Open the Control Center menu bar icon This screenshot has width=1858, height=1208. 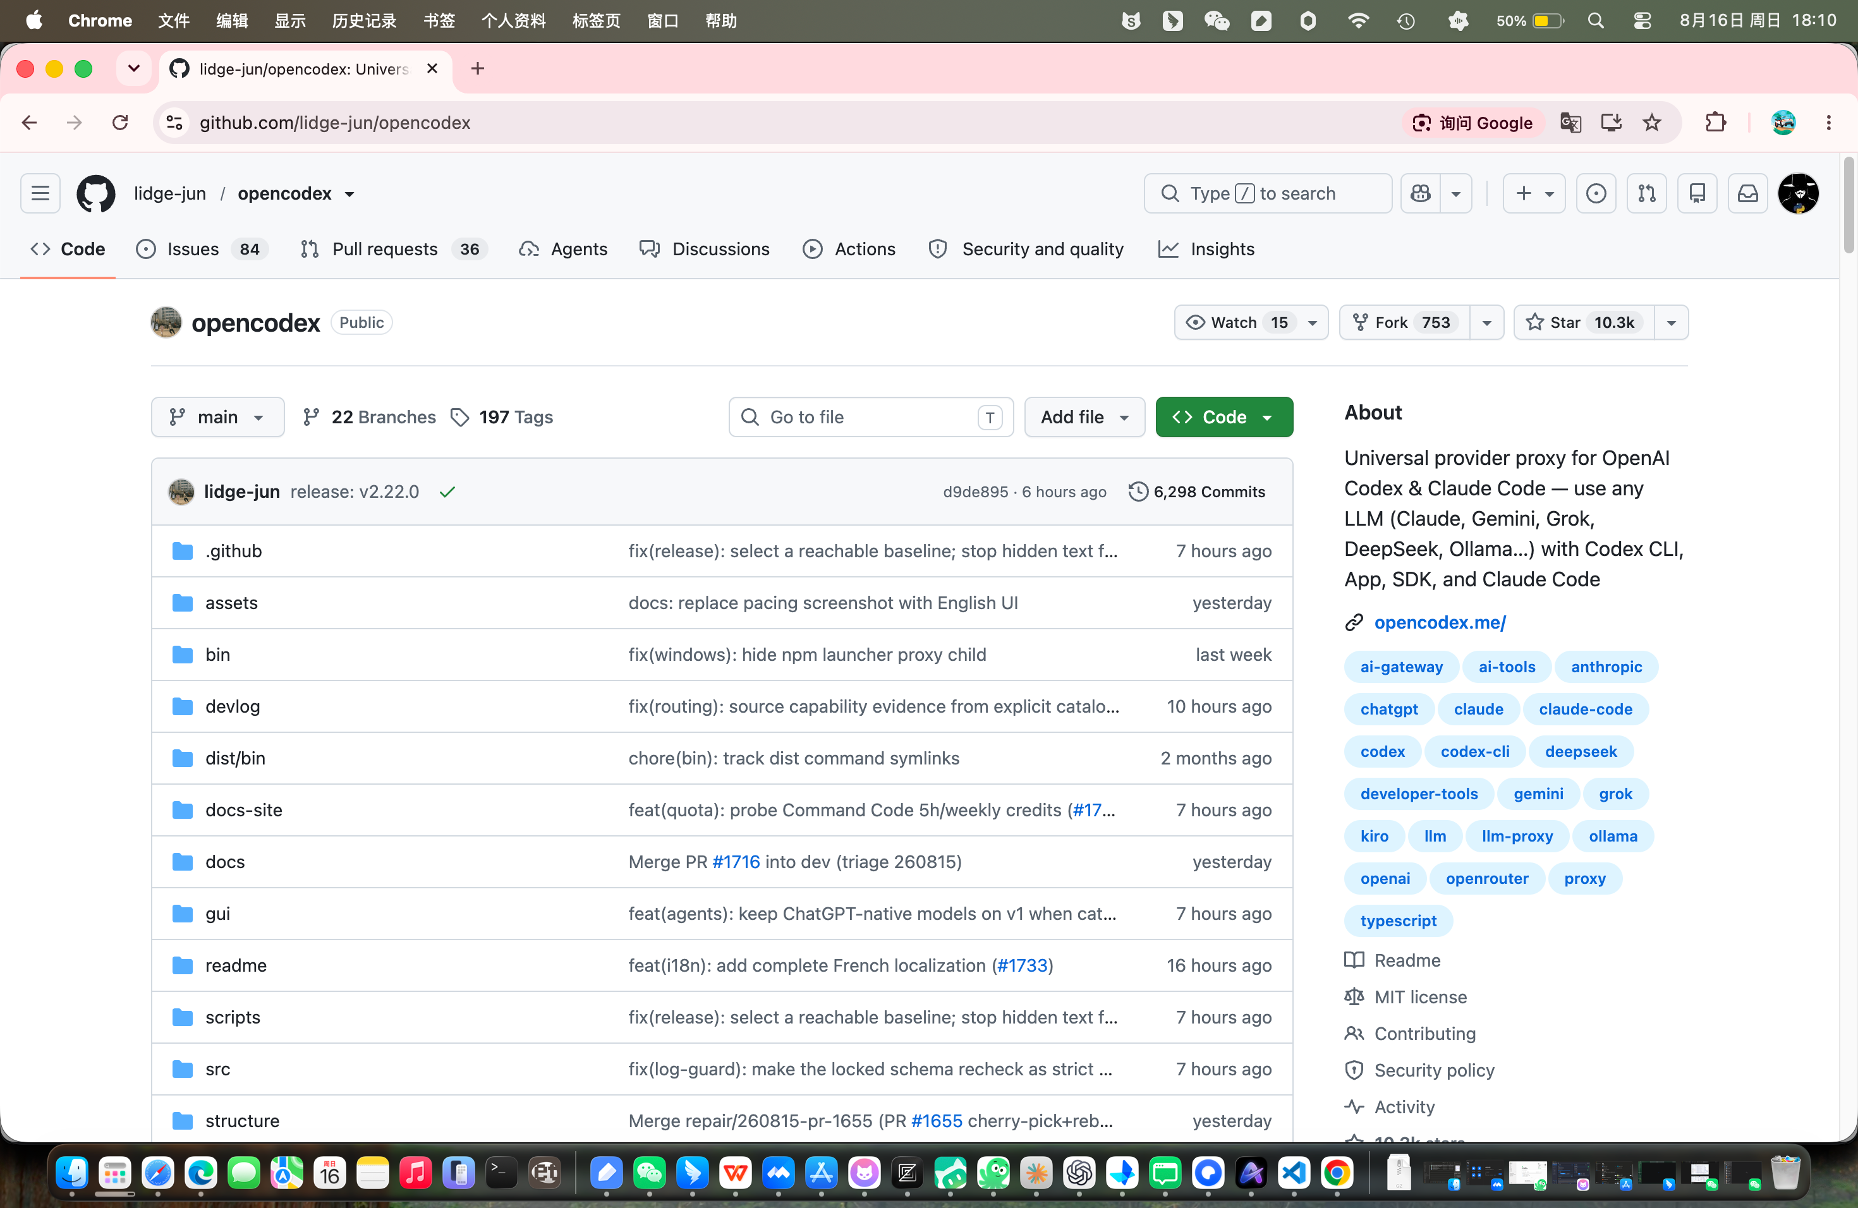1642,21
